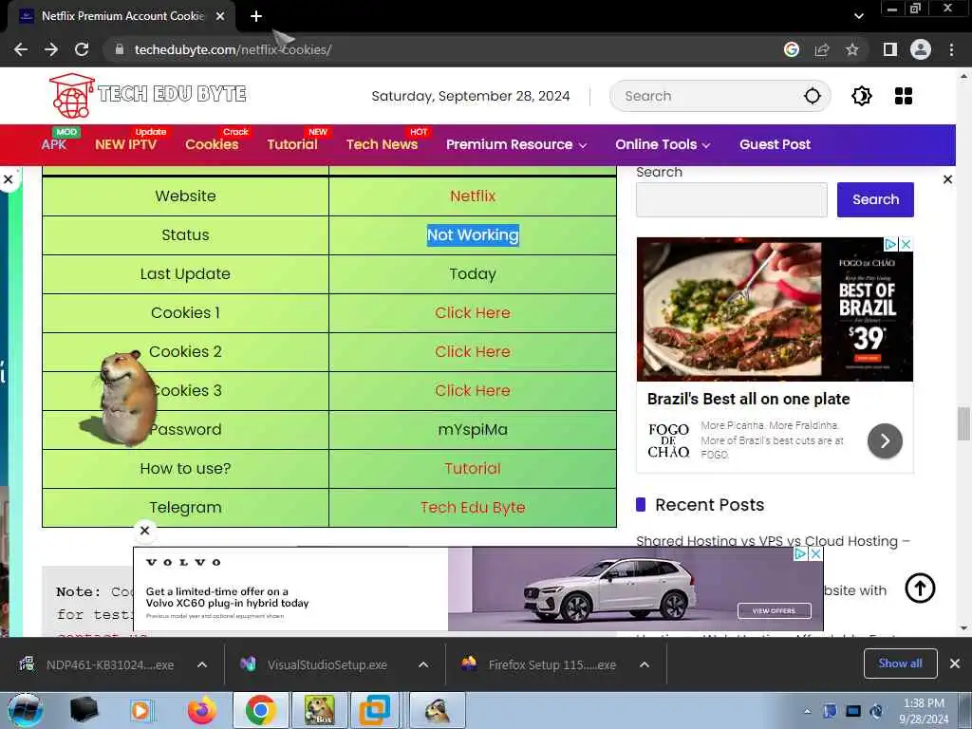
Task: Open the Shared Hosting vs VPS recent post
Action: (773, 540)
